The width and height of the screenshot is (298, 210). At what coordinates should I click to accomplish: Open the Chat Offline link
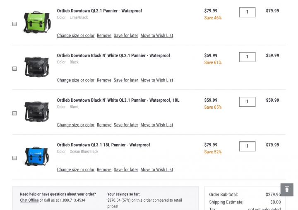[x=29, y=200]
